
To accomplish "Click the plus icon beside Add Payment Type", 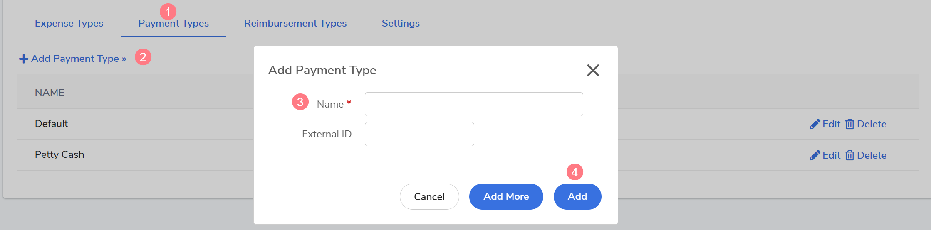I will pos(24,59).
